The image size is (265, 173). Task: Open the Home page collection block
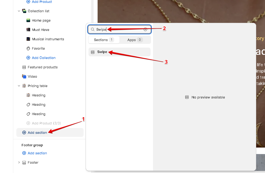41,21
